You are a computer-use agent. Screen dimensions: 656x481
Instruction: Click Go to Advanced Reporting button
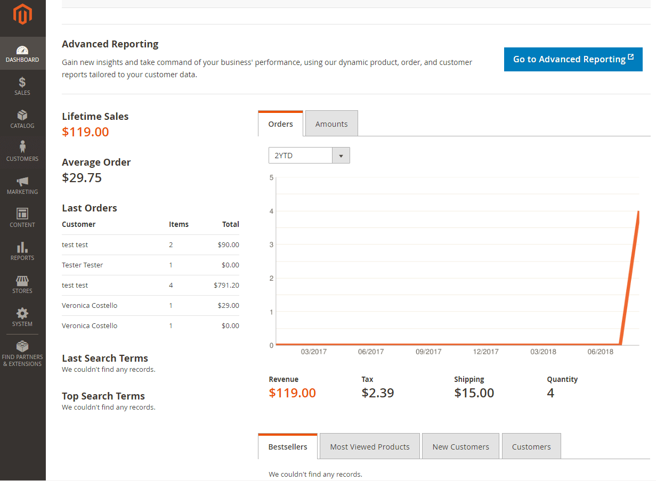tap(573, 59)
